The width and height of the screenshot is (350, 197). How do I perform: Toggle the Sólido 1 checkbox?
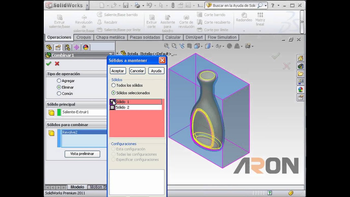tap(112, 102)
